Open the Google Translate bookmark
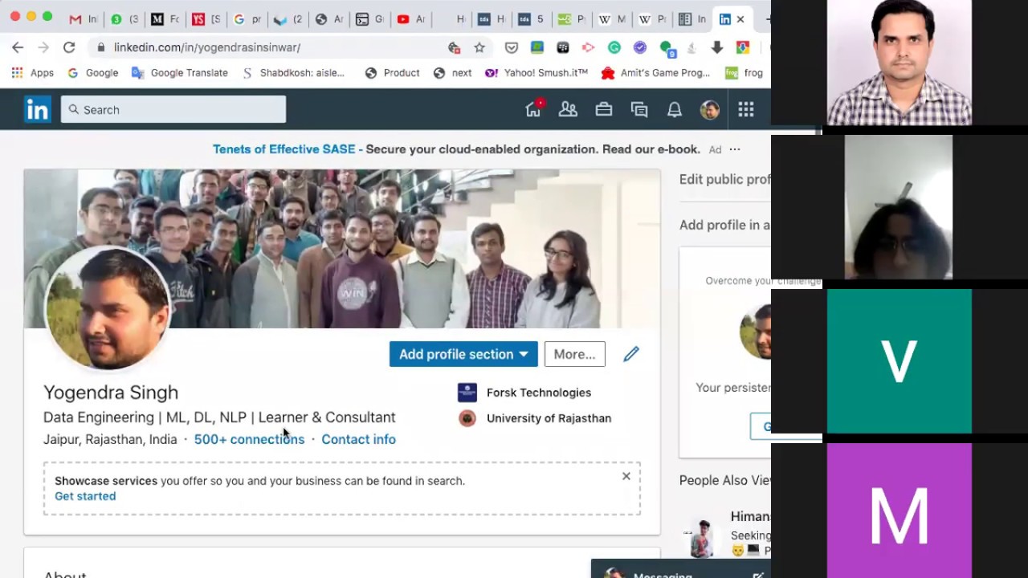Screen dimensions: 1028x578 click(x=180, y=72)
